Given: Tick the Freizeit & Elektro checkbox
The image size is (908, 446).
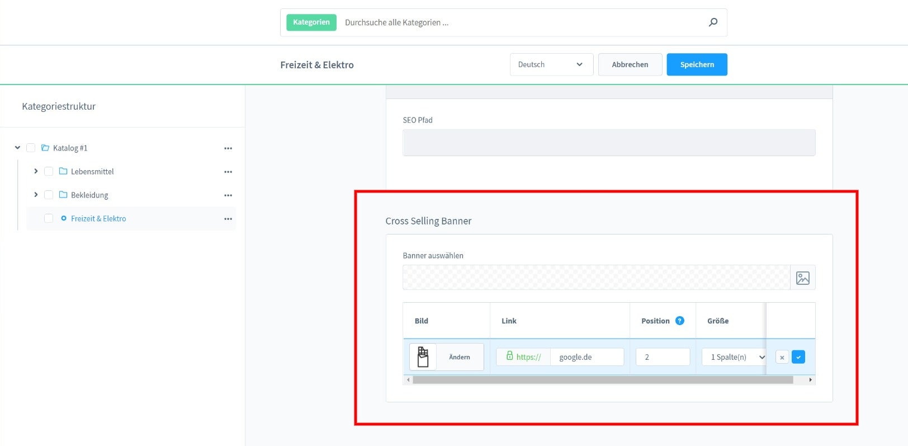Looking at the screenshot, I should 49,218.
